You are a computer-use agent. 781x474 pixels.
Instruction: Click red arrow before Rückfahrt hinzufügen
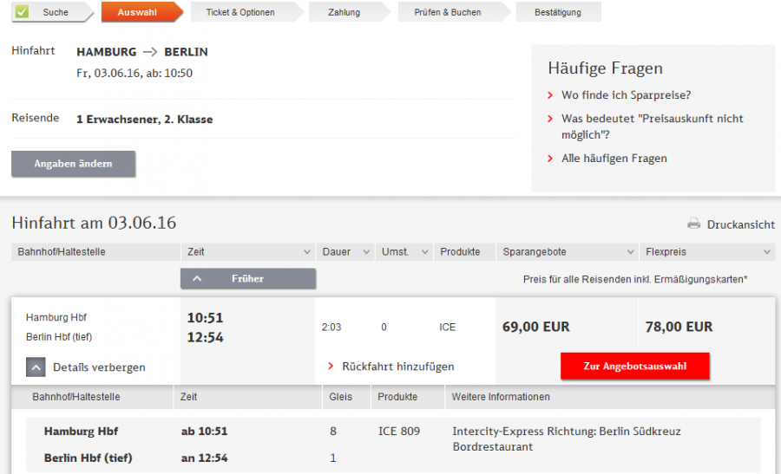pyautogui.click(x=331, y=366)
